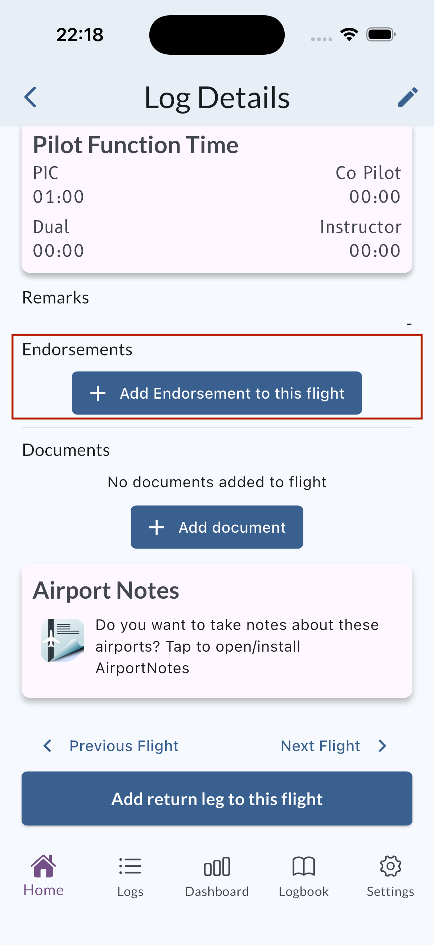Go to Previous Flight link

[124, 746]
